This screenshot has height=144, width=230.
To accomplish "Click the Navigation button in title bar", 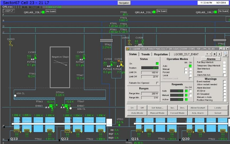I will (x=124, y=3).
